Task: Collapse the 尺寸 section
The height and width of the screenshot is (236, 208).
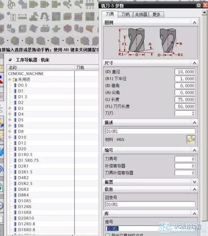Action: point(194,63)
